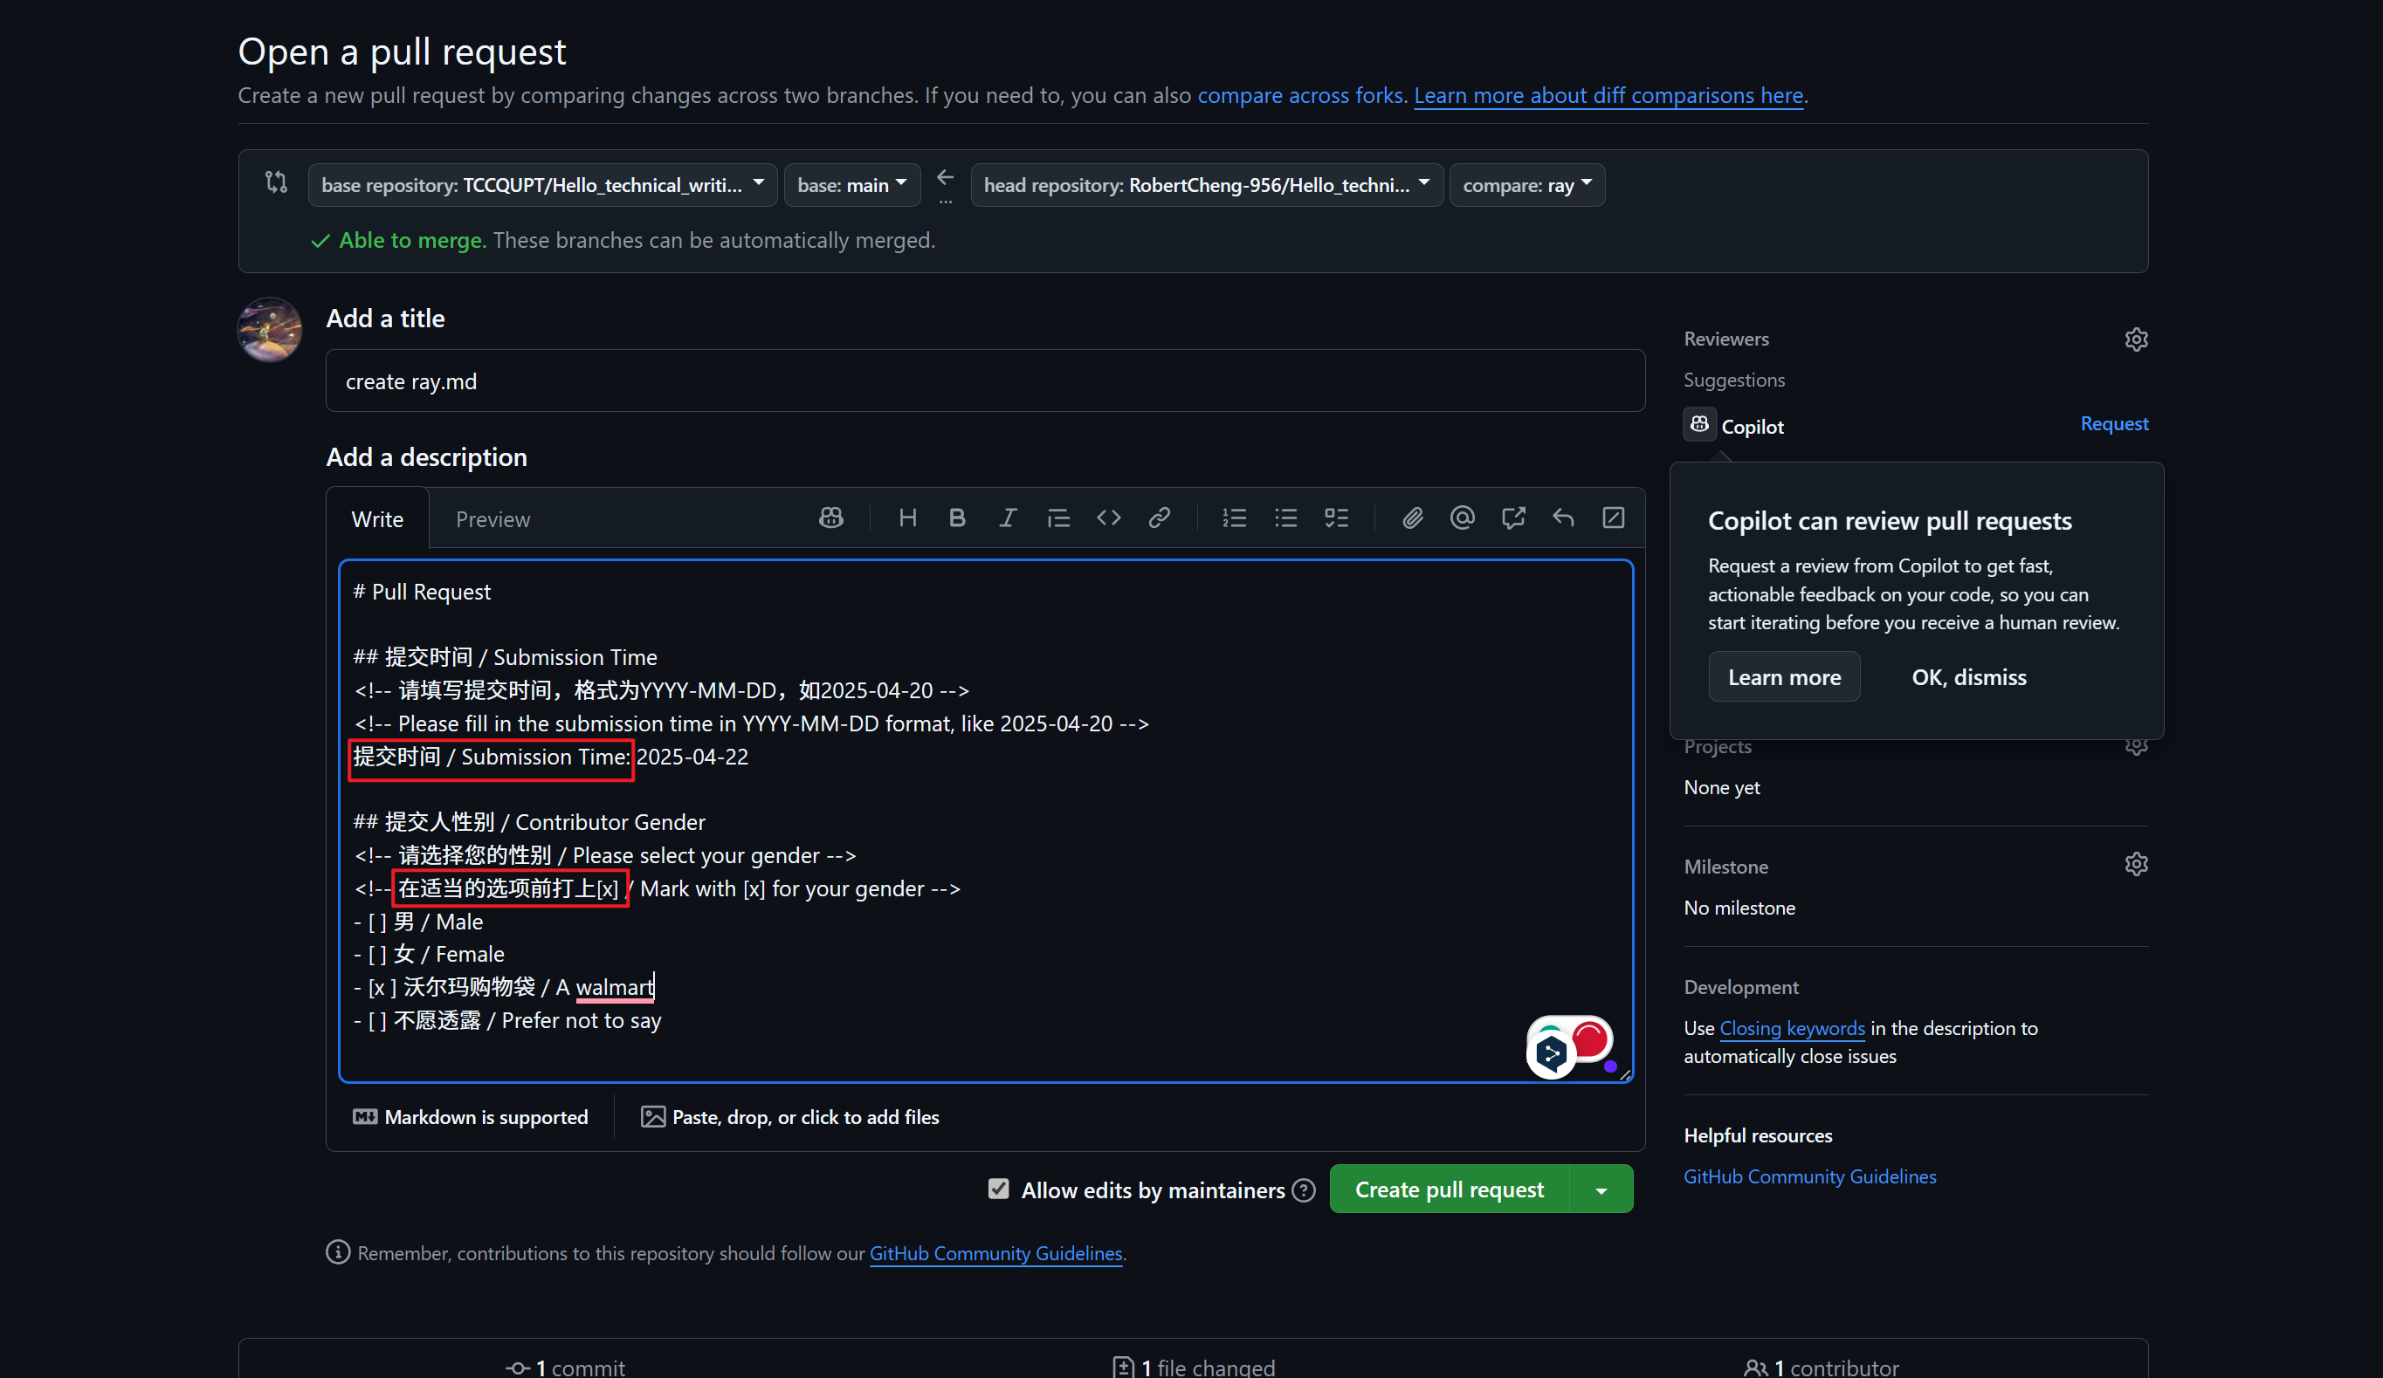Uncheck Allow edits by maintainers
This screenshot has width=2383, height=1378.
997,1189
